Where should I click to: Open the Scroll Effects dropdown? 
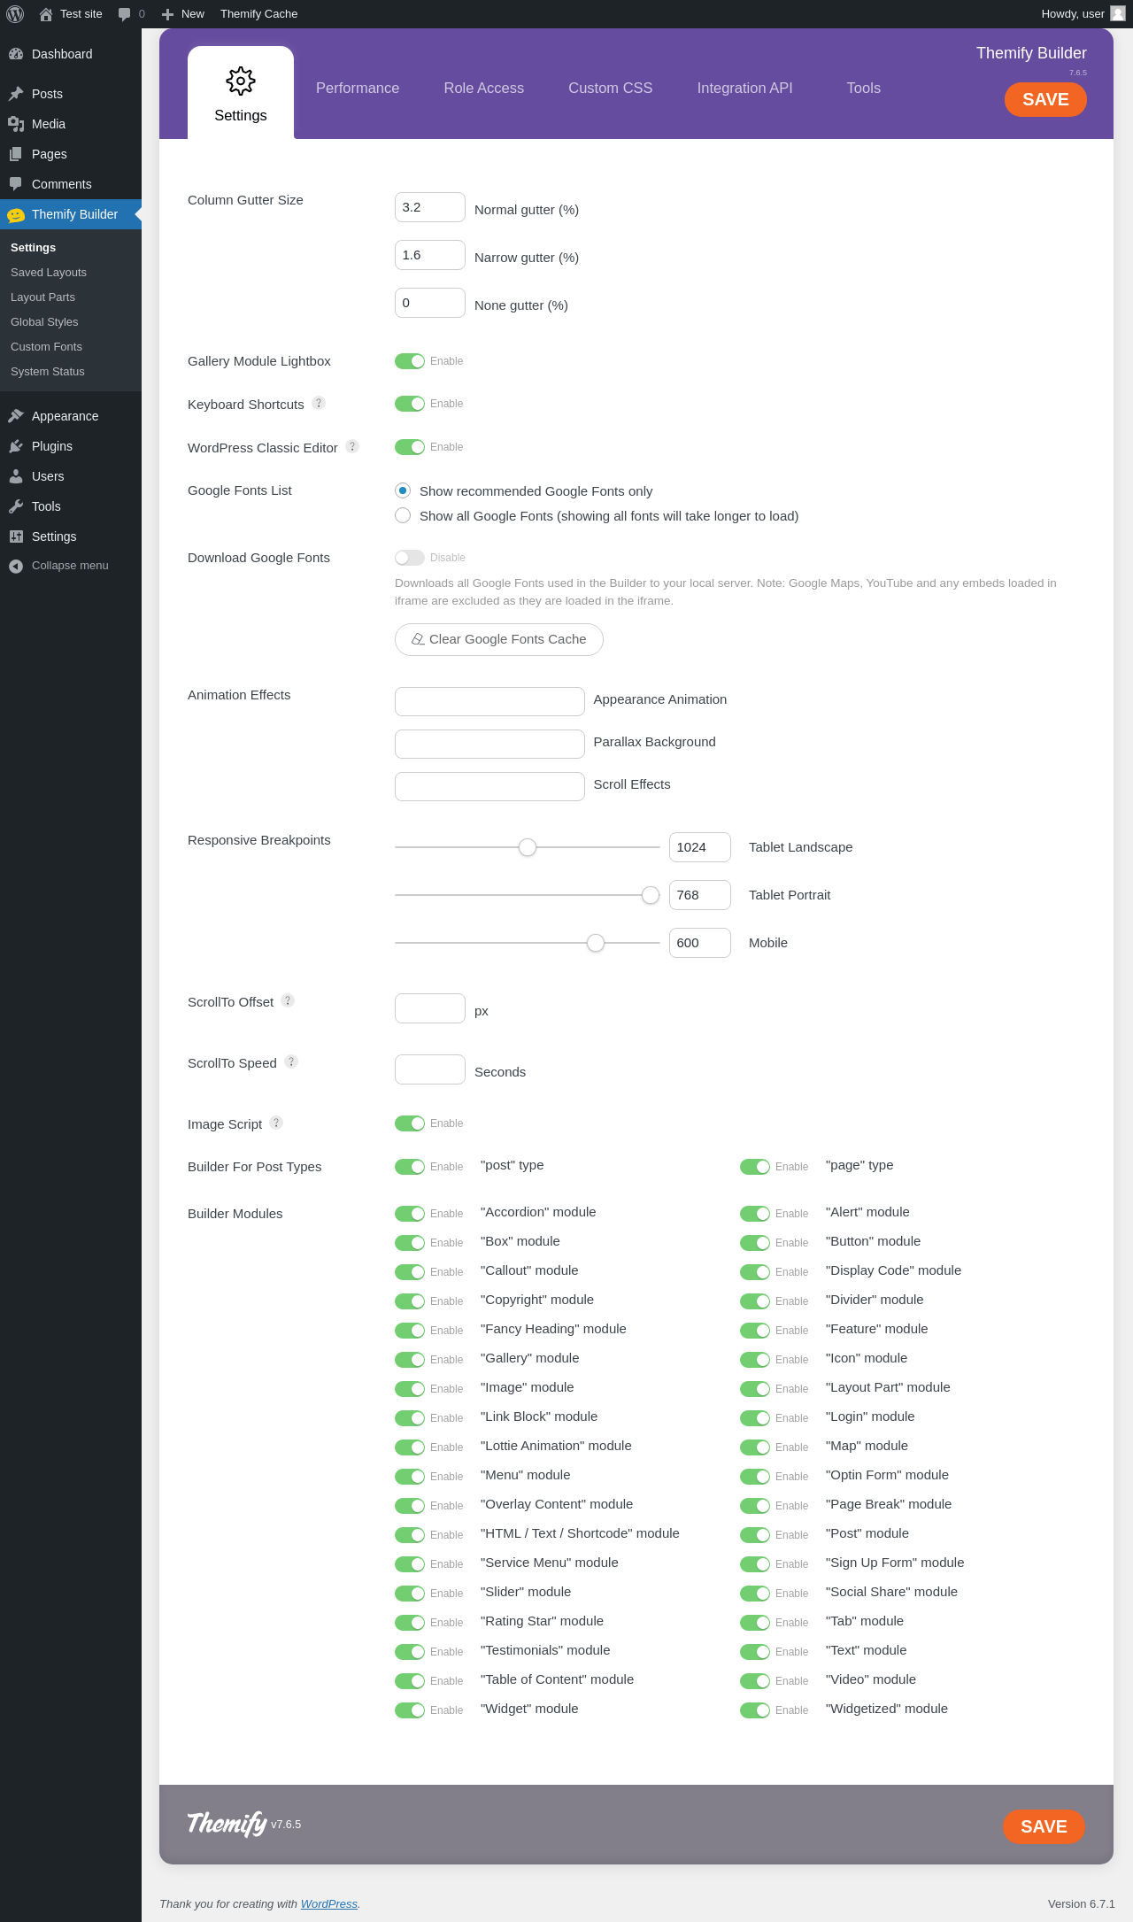pos(489,786)
